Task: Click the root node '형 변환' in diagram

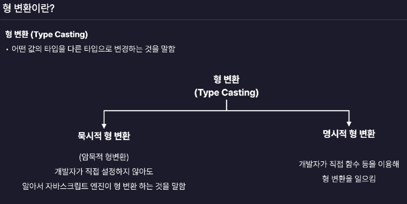Action: 226,79
